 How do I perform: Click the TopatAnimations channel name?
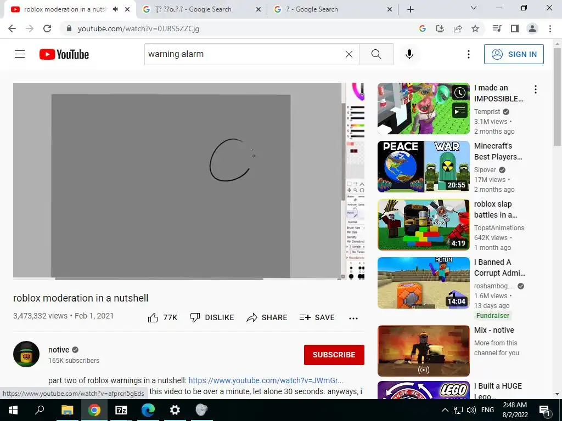click(x=499, y=227)
